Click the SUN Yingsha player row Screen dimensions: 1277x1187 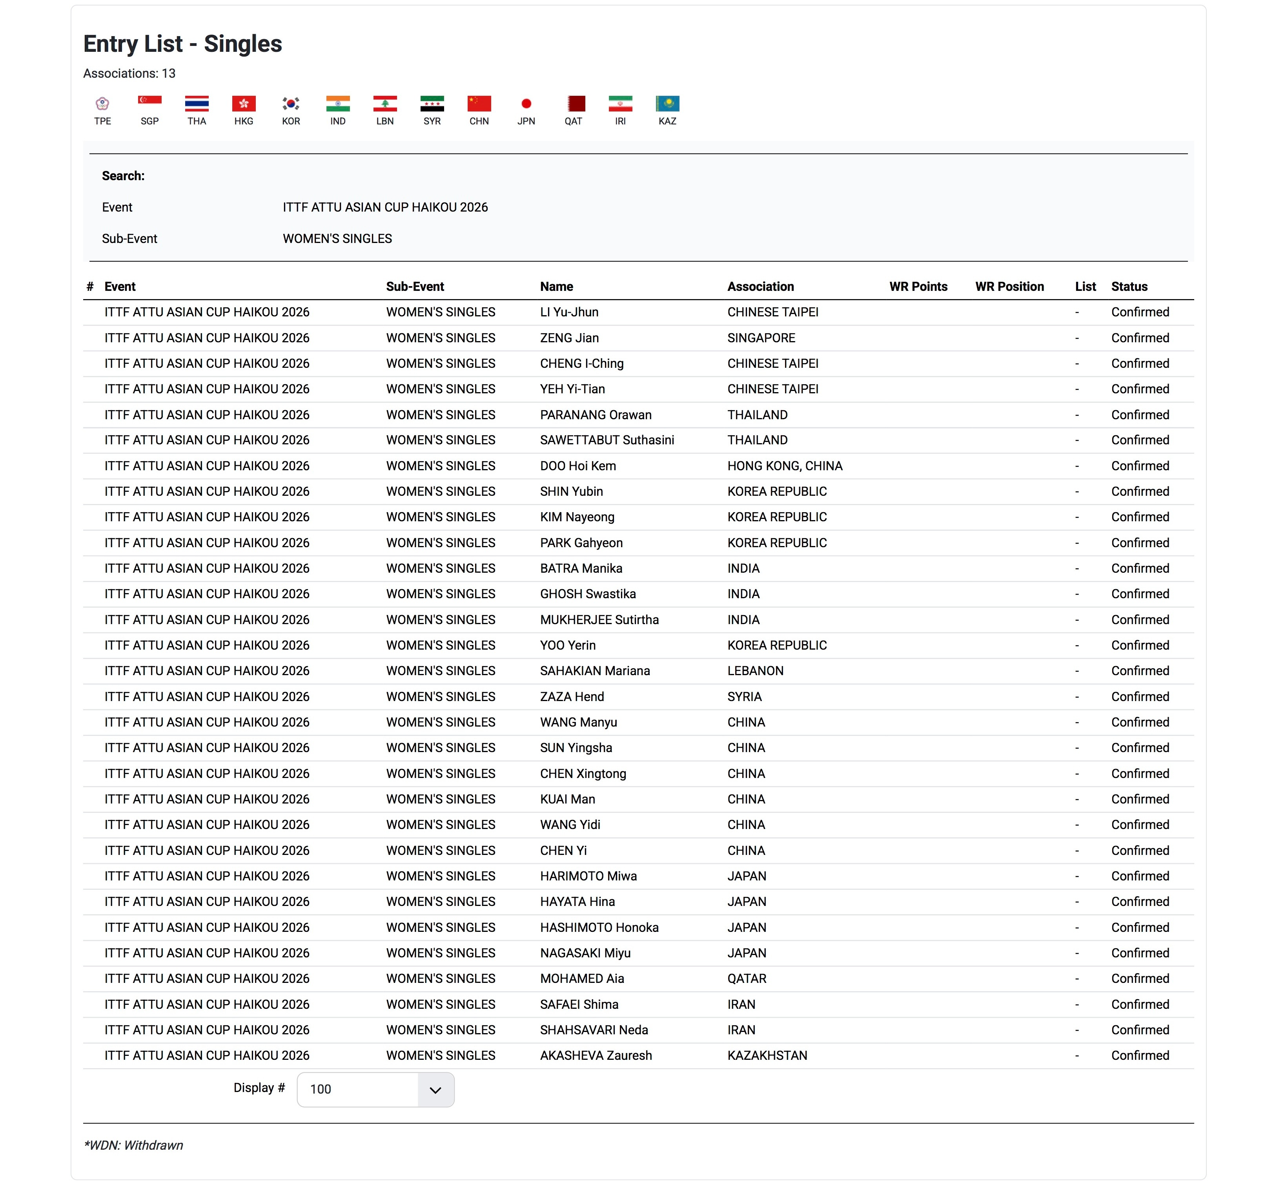pyautogui.click(x=576, y=748)
